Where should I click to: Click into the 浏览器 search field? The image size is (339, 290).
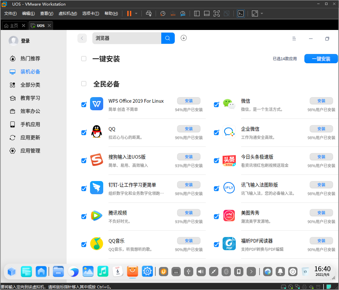tap(126, 38)
